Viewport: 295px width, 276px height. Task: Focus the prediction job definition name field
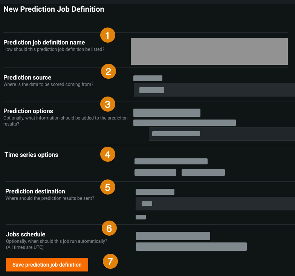[209, 51]
